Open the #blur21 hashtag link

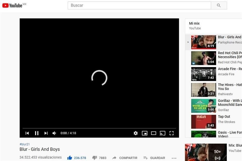(24, 144)
